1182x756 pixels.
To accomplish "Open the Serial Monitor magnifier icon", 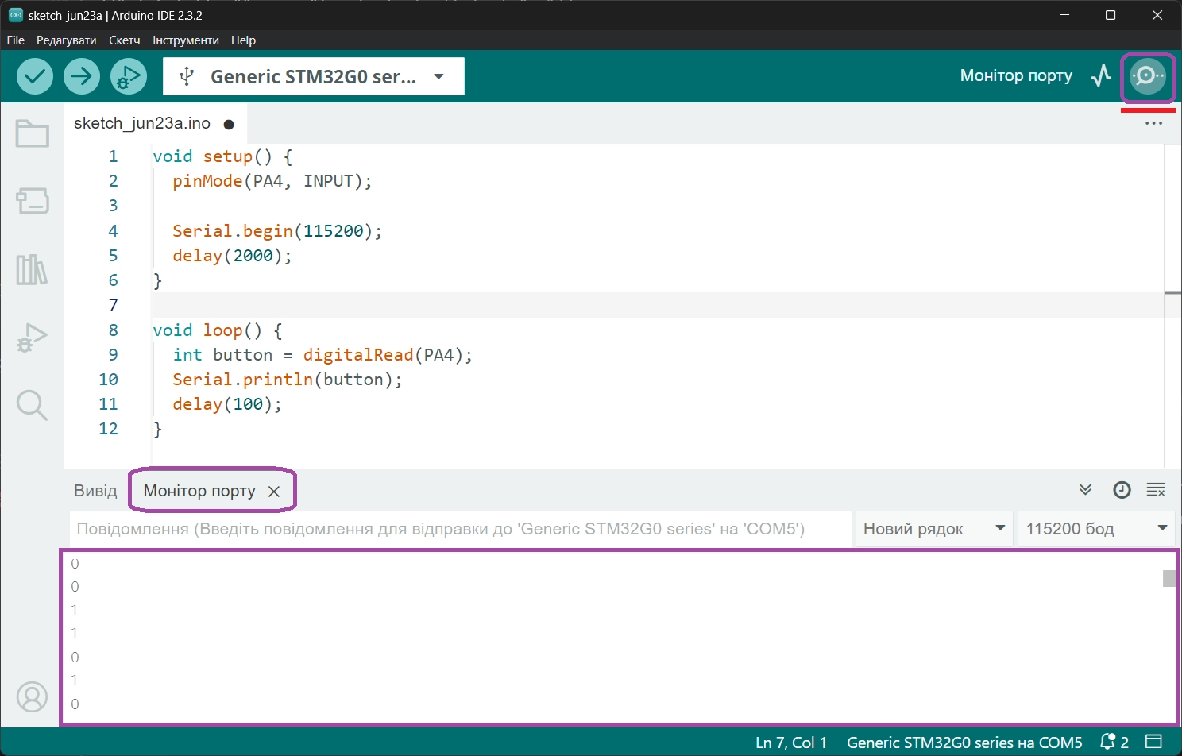I will pos(1147,77).
